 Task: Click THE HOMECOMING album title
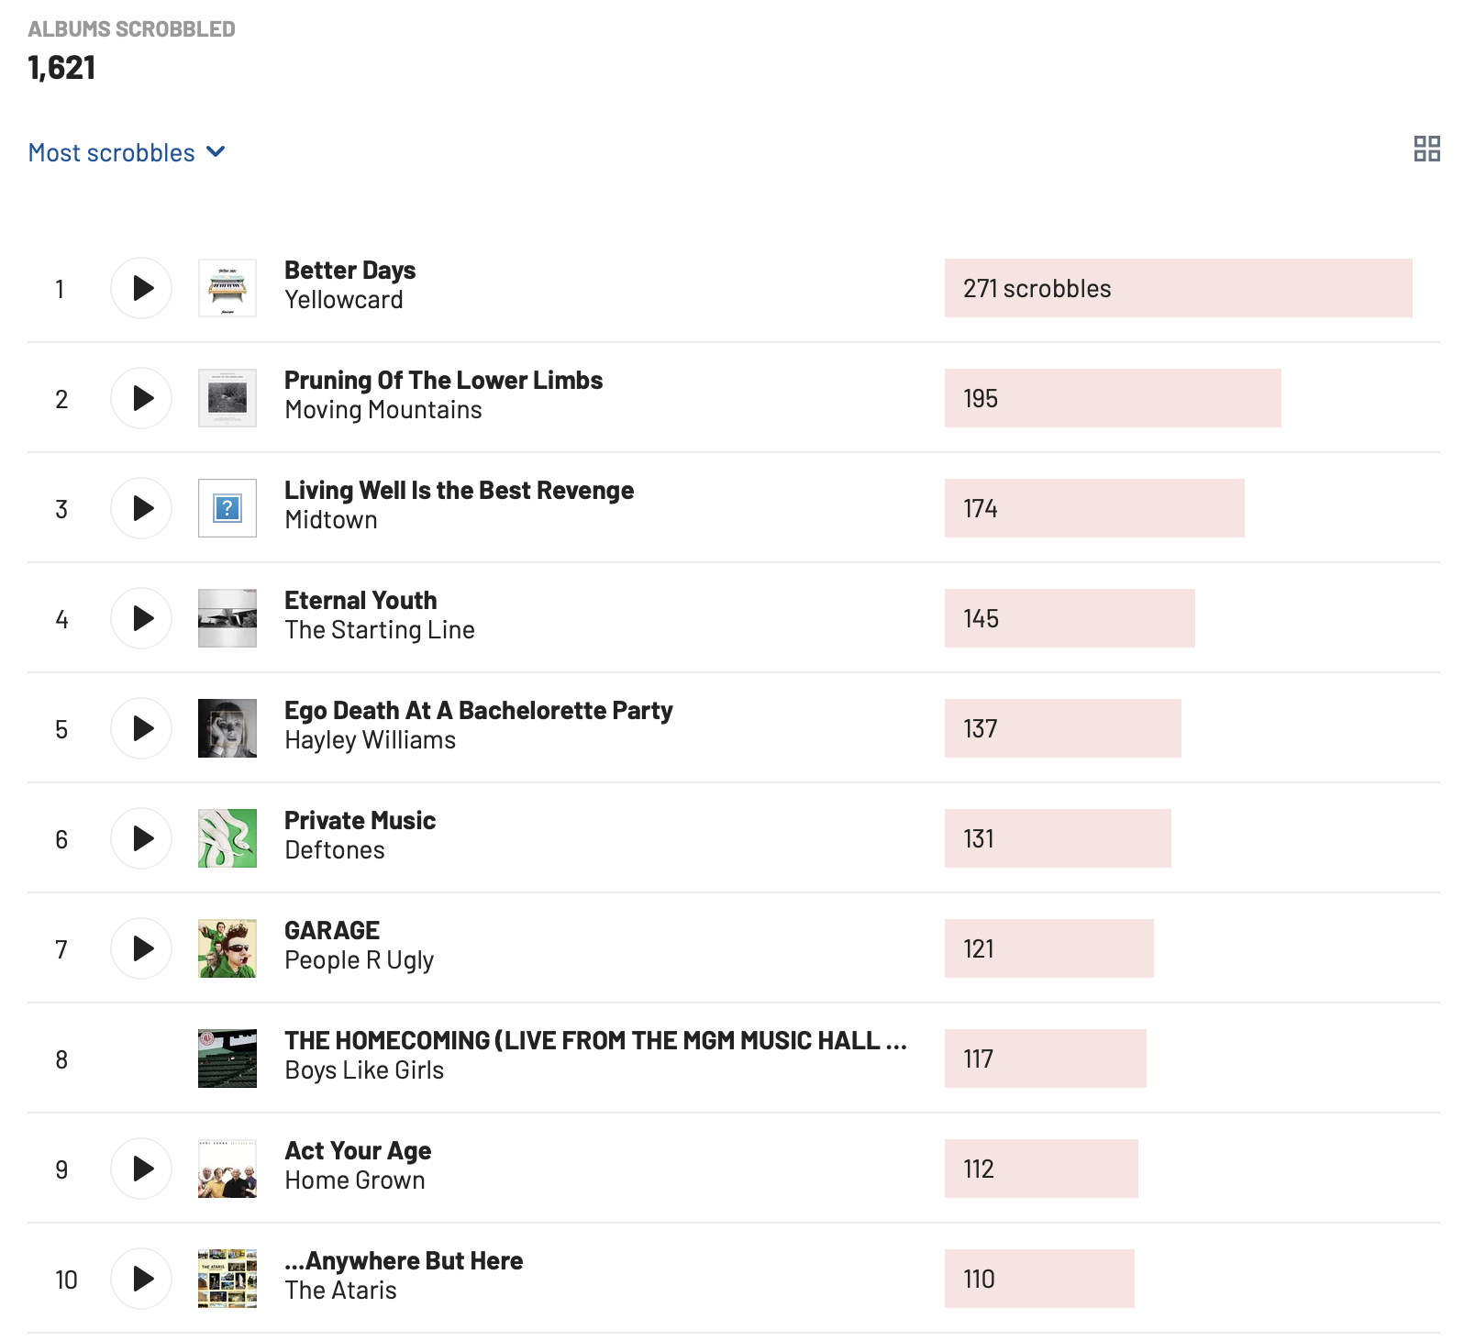tap(594, 1040)
